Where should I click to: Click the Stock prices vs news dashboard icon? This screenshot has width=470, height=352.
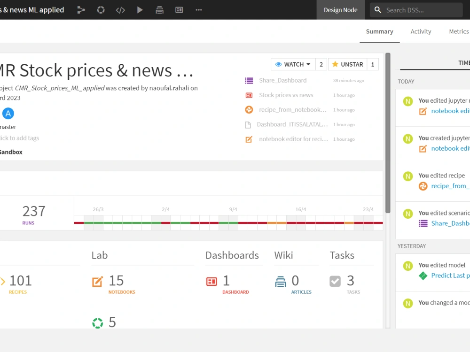[x=249, y=95]
